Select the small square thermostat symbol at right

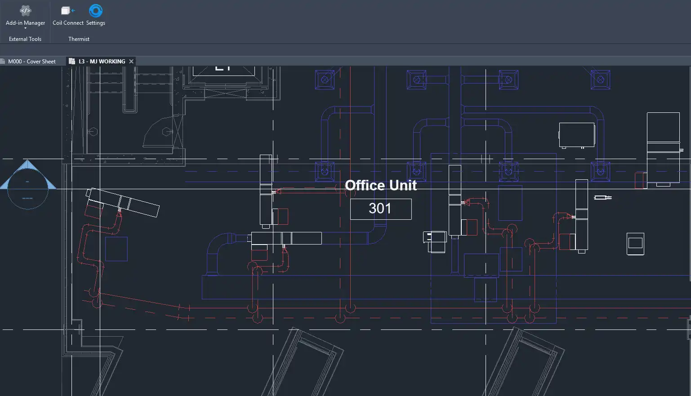coord(635,244)
